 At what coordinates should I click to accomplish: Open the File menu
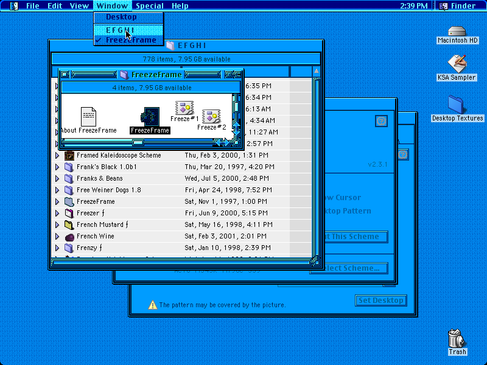(33, 5)
